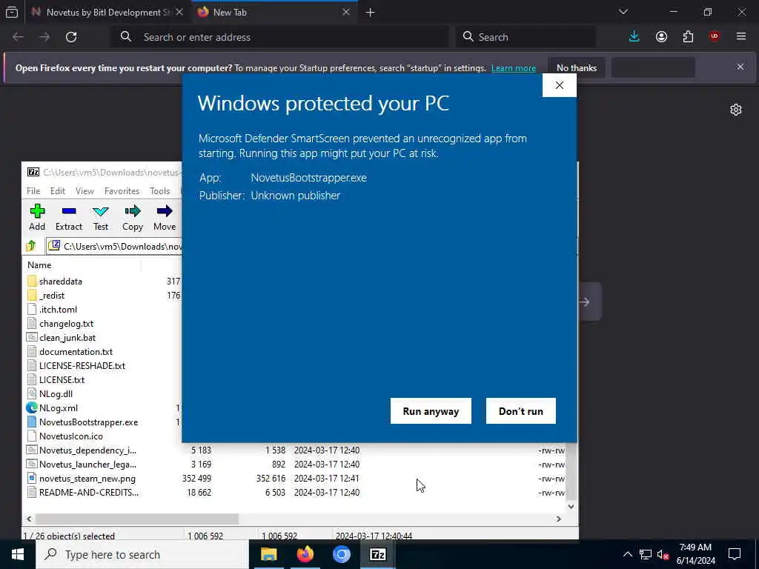Reload the page in Firefox
This screenshot has width=759, height=569.
(x=71, y=37)
